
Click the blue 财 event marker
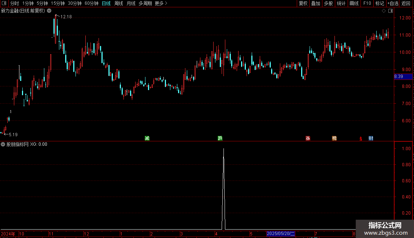[371, 138]
